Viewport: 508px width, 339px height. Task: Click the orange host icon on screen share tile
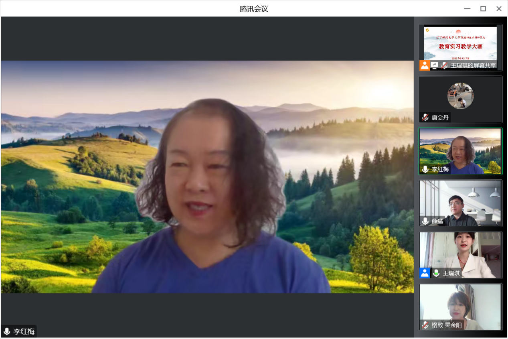[x=425, y=65]
